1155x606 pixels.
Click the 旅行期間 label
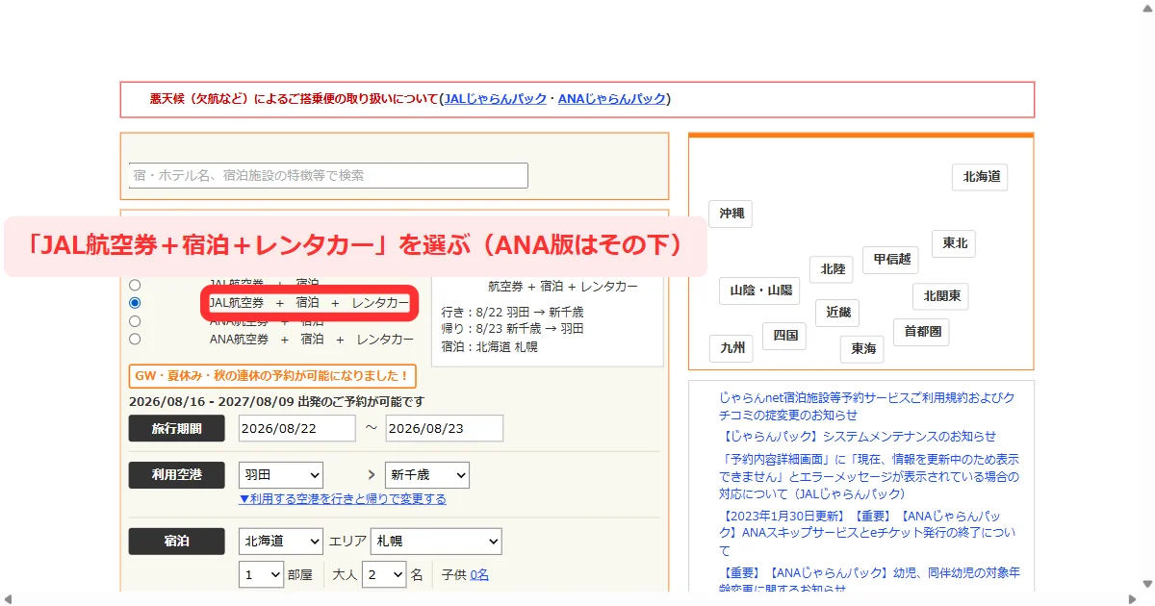pos(176,429)
